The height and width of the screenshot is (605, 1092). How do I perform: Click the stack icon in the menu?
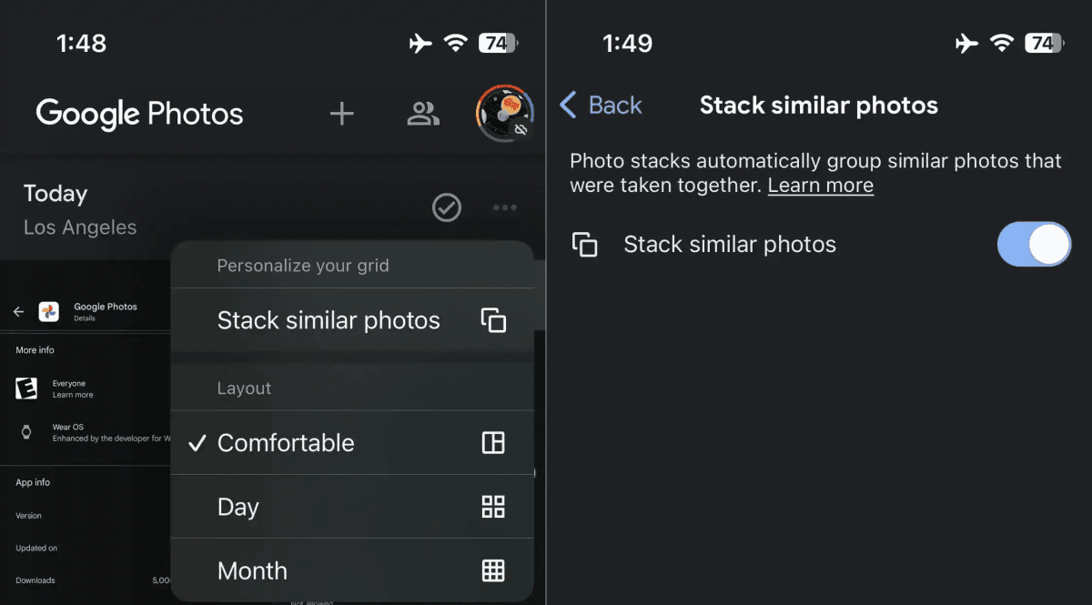click(x=493, y=320)
